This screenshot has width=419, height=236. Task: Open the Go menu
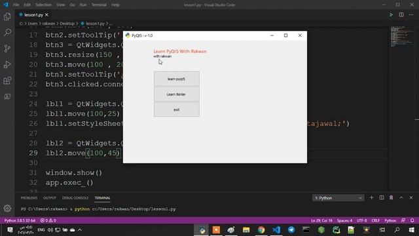point(72,5)
